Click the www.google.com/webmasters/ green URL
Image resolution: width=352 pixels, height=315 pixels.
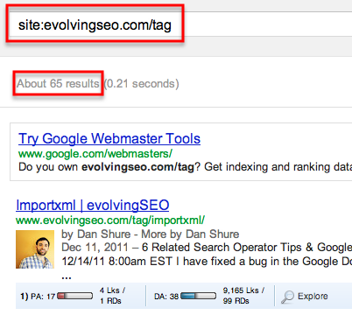click(95, 153)
